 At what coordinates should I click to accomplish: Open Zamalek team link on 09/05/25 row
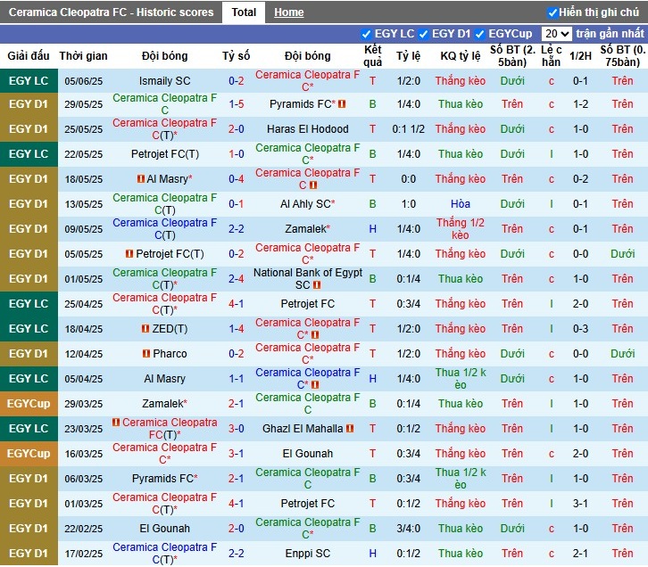pyautogui.click(x=305, y=228)
